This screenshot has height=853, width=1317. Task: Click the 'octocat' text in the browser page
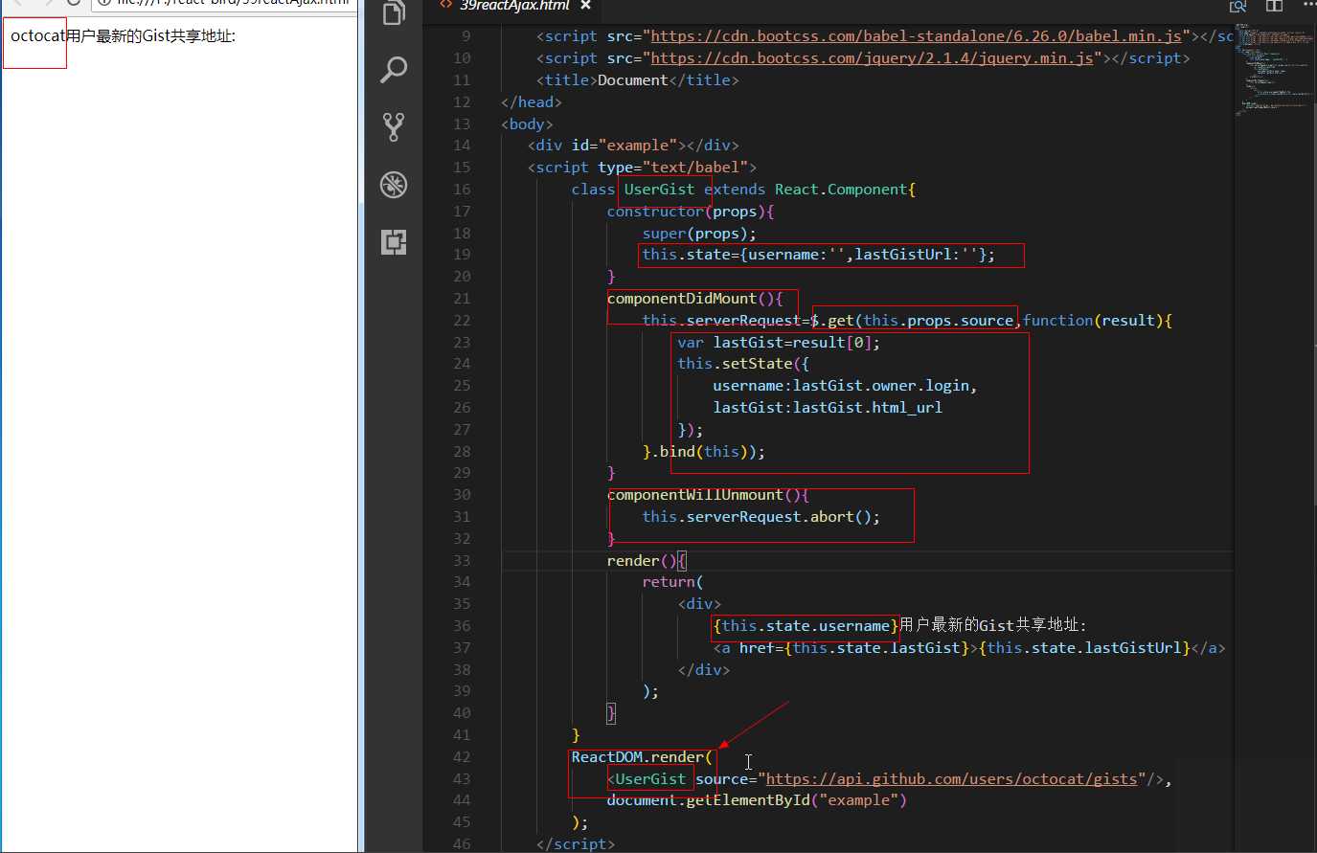pyautogui.click(x=37, y=36)
